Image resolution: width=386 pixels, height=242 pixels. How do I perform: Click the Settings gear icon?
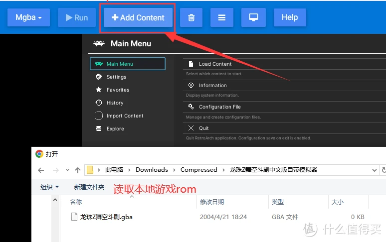click(99, 77)
